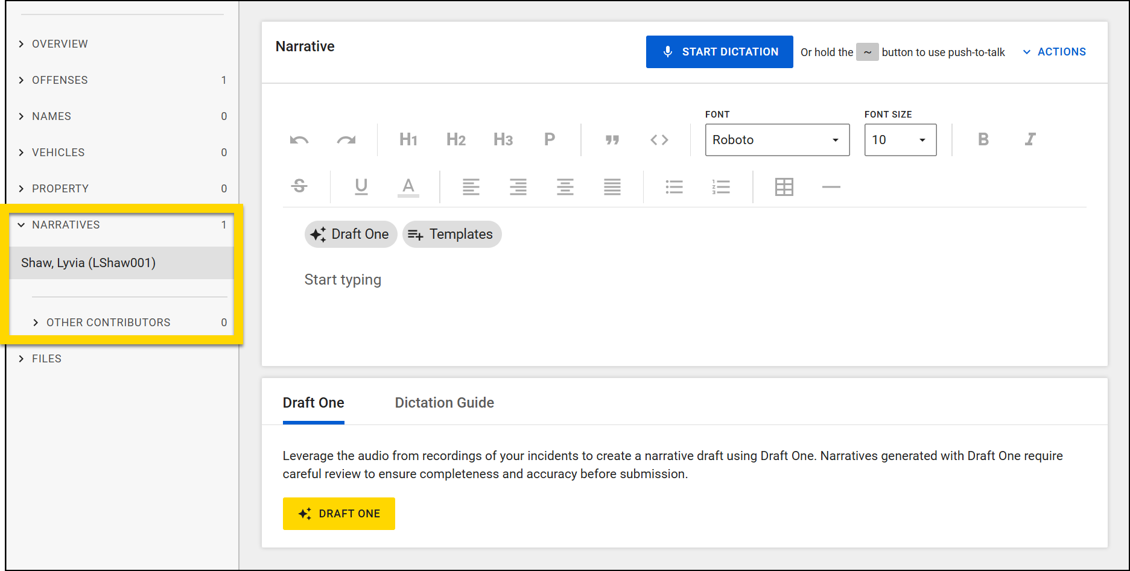The width and height of the screenshot is (1130, 571).
Task: Select the Shaw, Lyvia narrative entry
Action: click(88, 262)
